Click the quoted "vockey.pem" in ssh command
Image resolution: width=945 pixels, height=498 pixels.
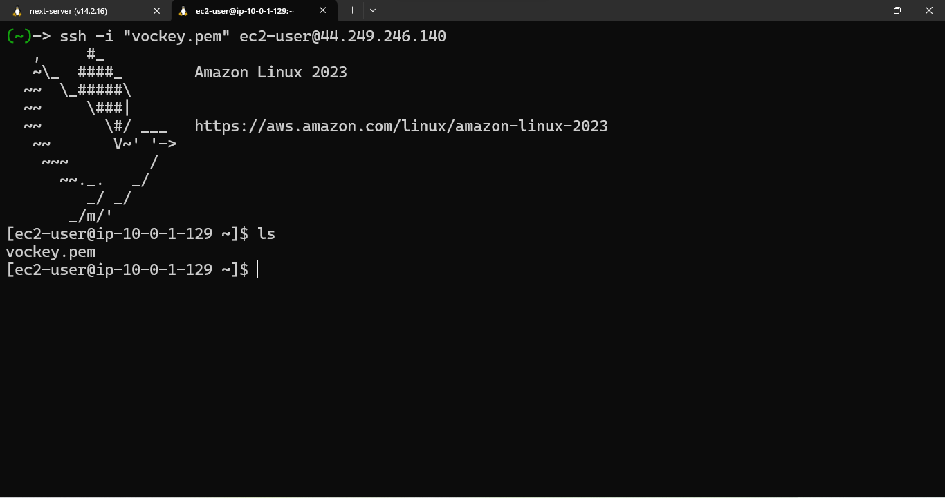point(176,36)
